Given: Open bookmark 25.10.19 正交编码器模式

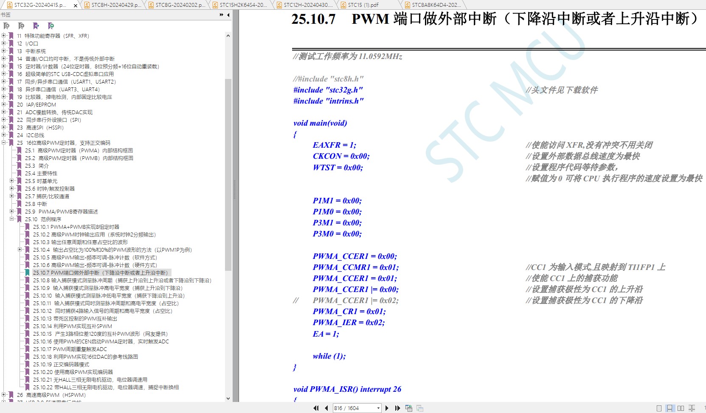Looking at the screenshot, I should click(61, 364).
